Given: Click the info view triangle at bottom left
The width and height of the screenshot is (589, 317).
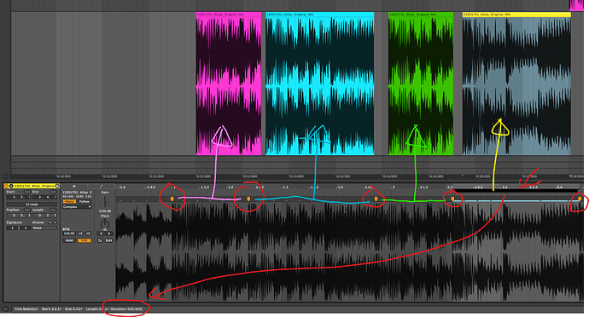Looking at the screenshot, I should (x=5, y=308).
